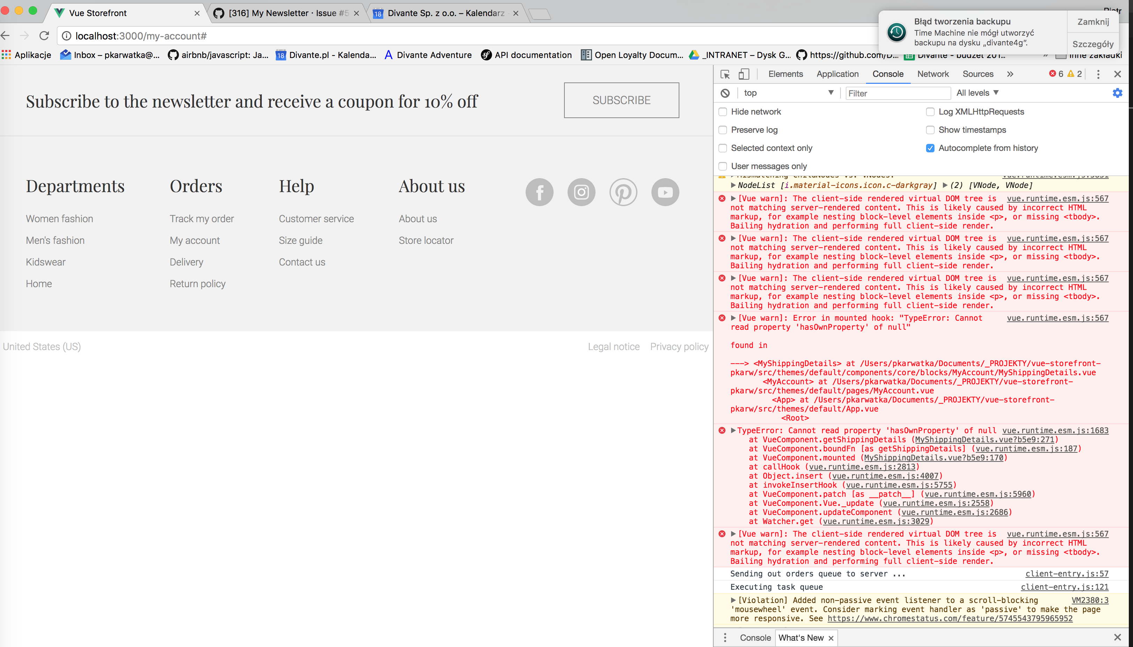This screenshot has height=647, width=1133.
Task: Expand the 'Error in mounted hook' Vue warning
Action: pyautogui.click(x=733, y=318)
